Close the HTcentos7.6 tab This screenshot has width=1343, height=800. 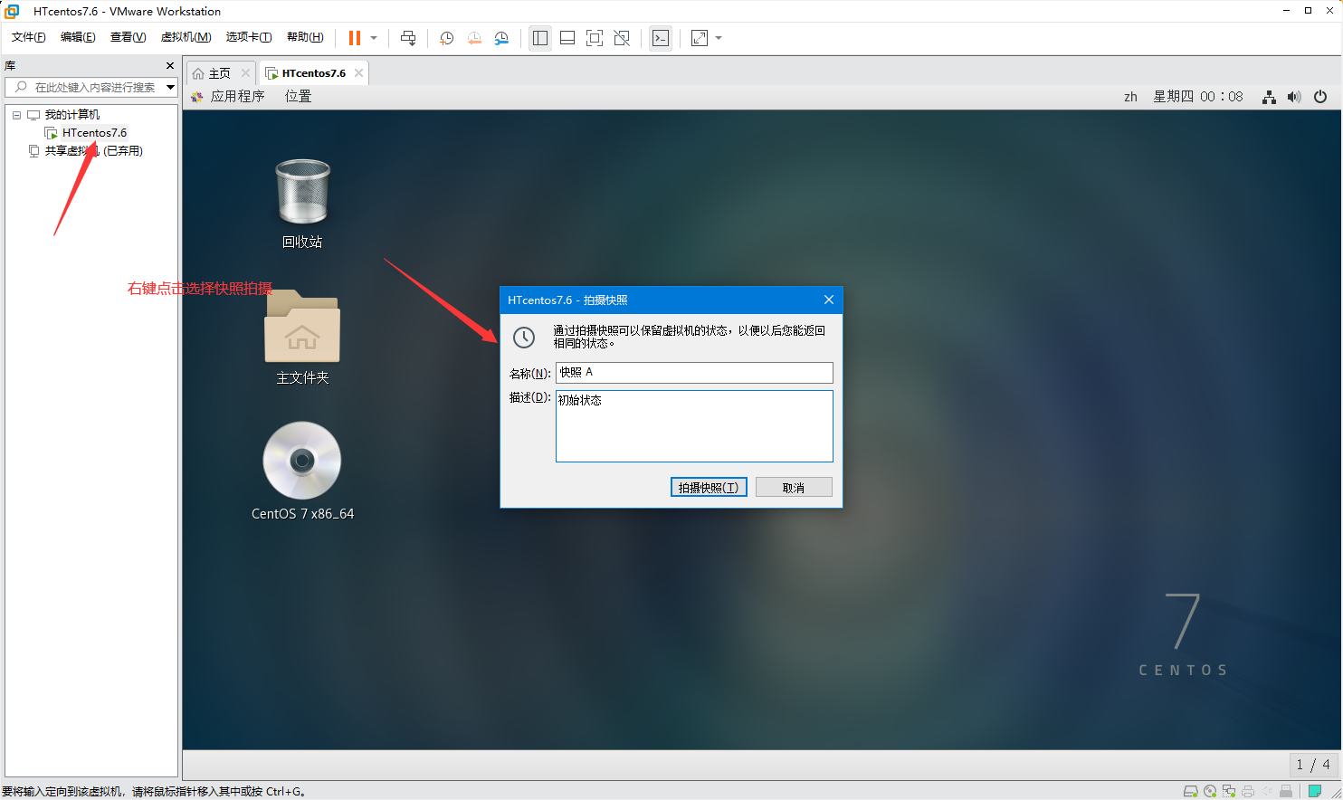click(x=359, y=73)
